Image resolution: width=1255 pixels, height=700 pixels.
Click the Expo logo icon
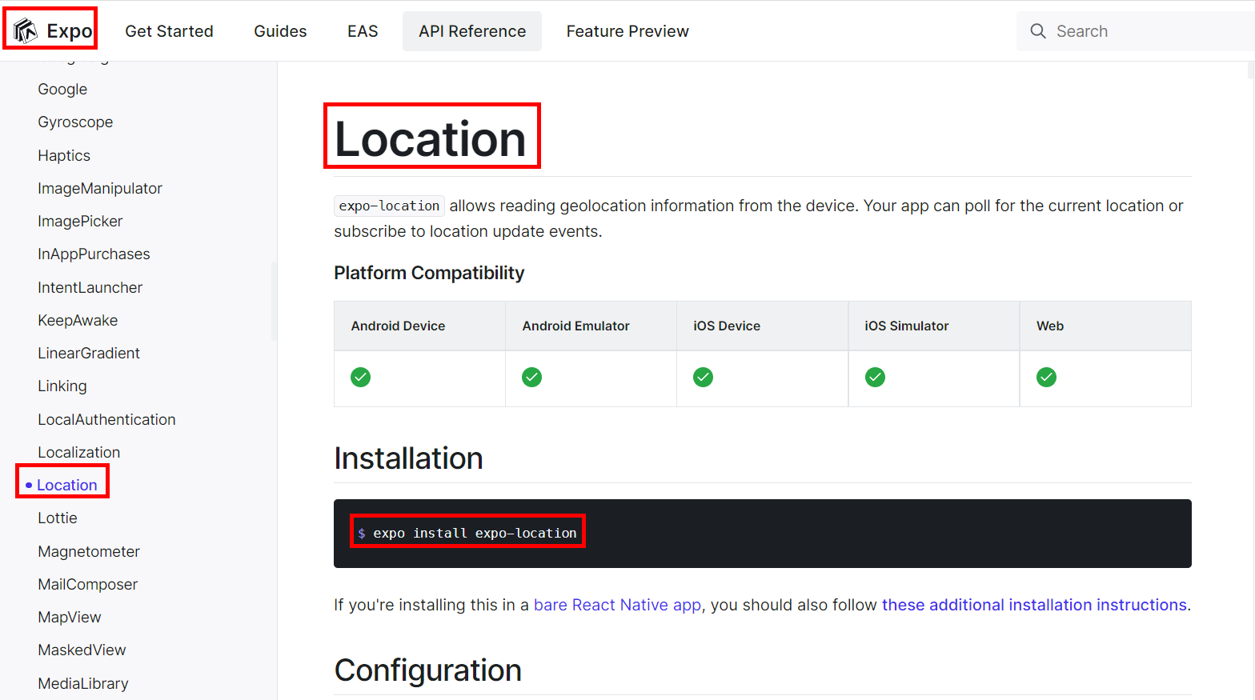25,30
